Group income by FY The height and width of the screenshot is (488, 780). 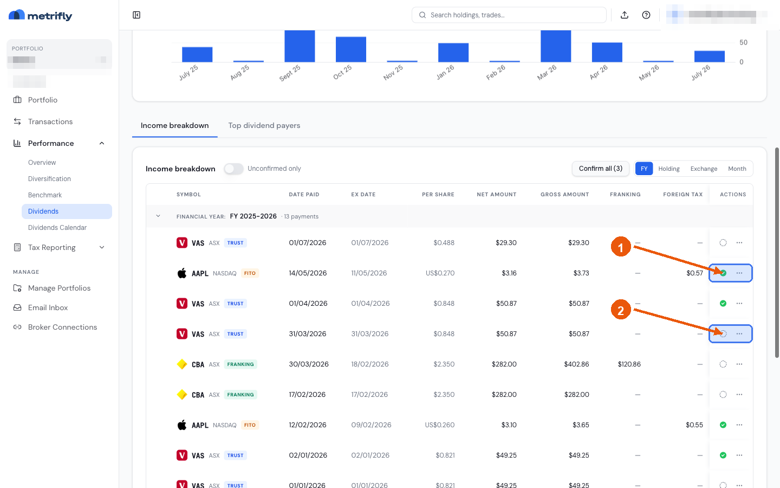pyautogui.click(x=644, y=169)
